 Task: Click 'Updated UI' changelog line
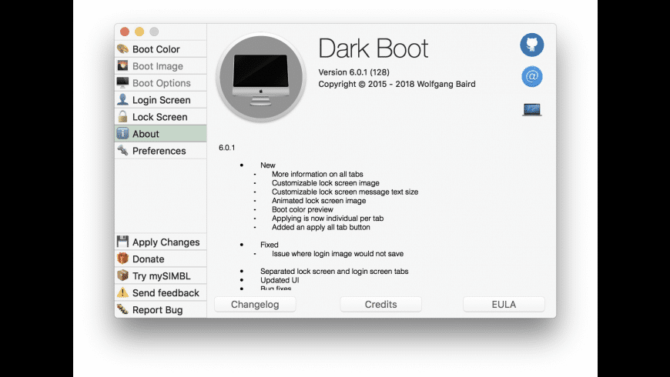tap(280, 281)
